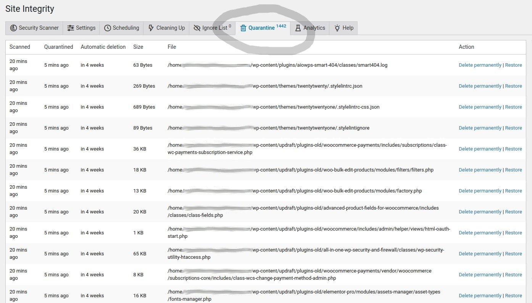
Task: Click the Quarantine trash can icon
Action: [243, 28]
